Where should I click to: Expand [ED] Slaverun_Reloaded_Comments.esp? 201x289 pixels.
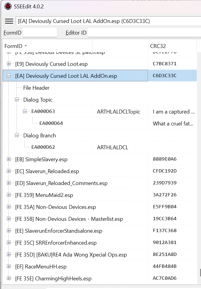click(9, 183)
